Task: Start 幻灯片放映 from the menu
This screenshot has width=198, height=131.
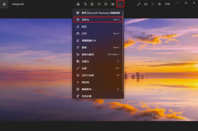Action: (x=98, y=75)
